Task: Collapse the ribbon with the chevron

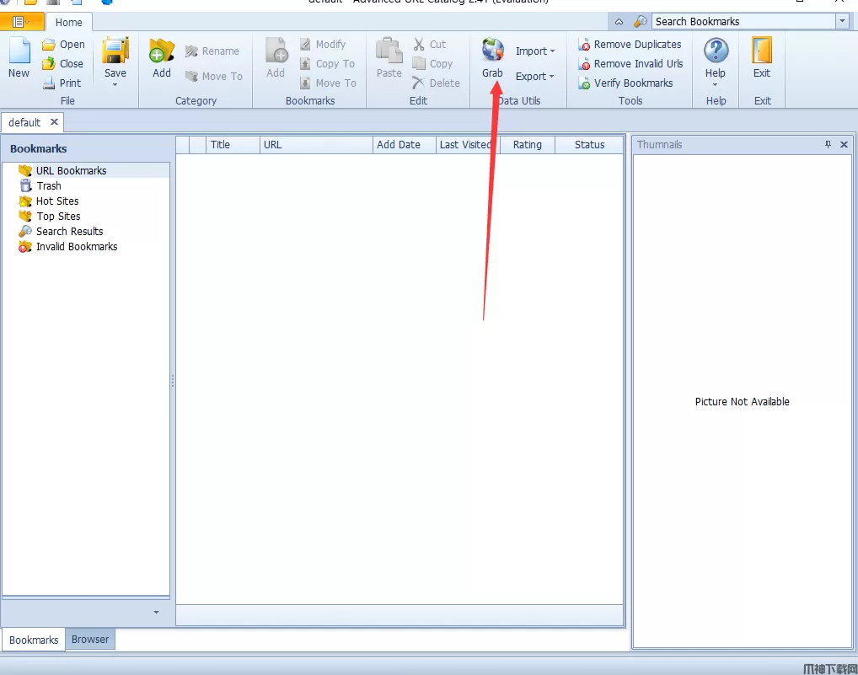Action: tap(619, 22)
